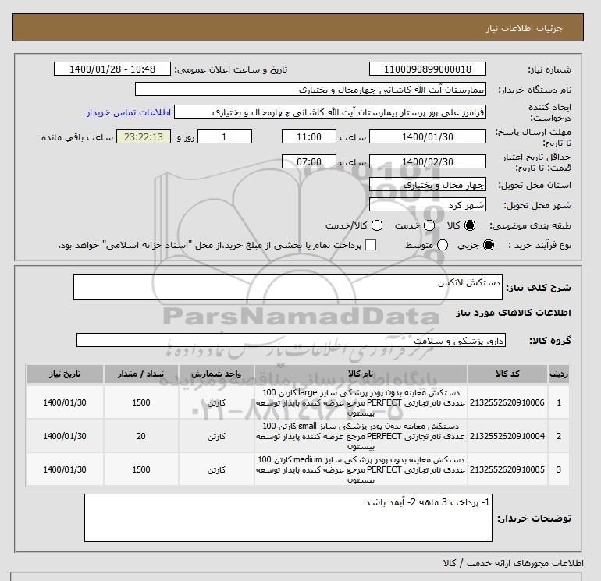This screenshot has width=601, height=581.
Task: Click the announcement date field 1400/01/28 - 10:48
Action: pyautogui.click(x=112, y=69)
